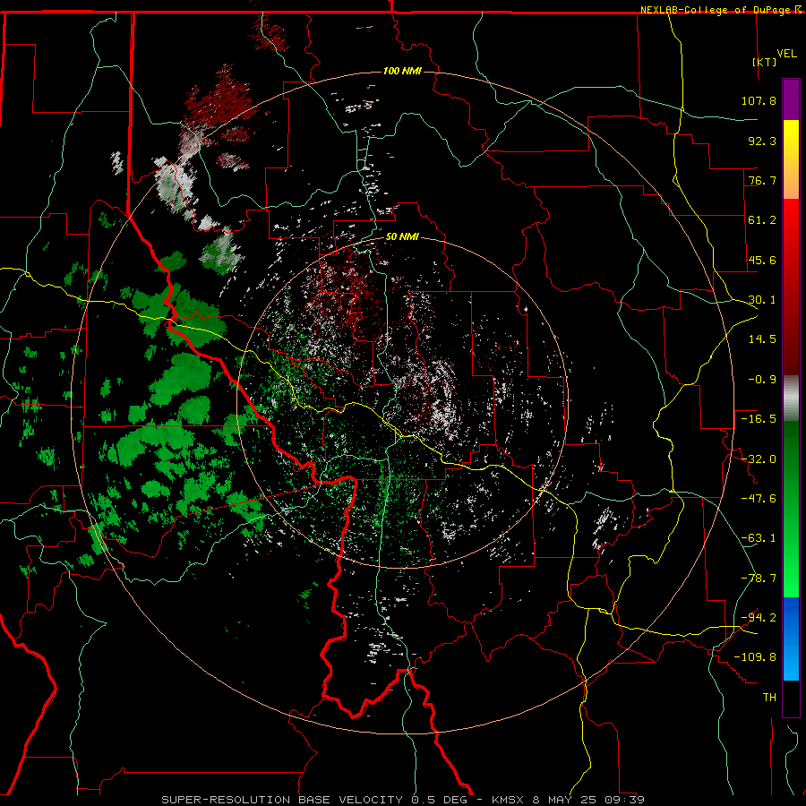The image size is (806, 806).
Task: Click the Super-Resolution Base Velocity caption
Action: coord(402,800)
